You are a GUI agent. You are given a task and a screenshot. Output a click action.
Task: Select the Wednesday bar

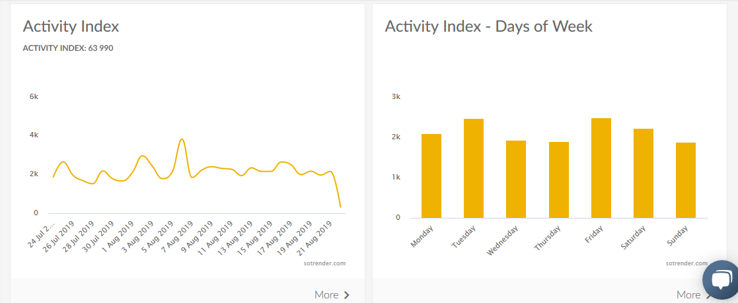click(516, 179)
